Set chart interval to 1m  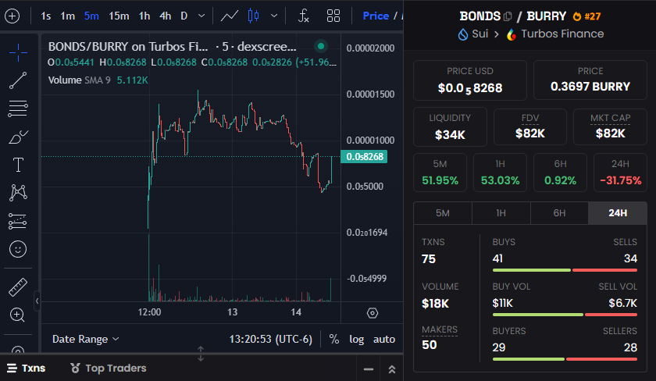click(67, 16)
